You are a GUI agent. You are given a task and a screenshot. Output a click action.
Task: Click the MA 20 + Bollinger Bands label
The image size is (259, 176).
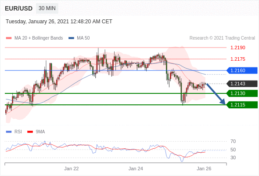[39, 38]
